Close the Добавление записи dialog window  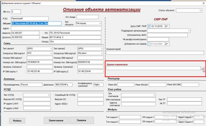click(x=203, y=3)
